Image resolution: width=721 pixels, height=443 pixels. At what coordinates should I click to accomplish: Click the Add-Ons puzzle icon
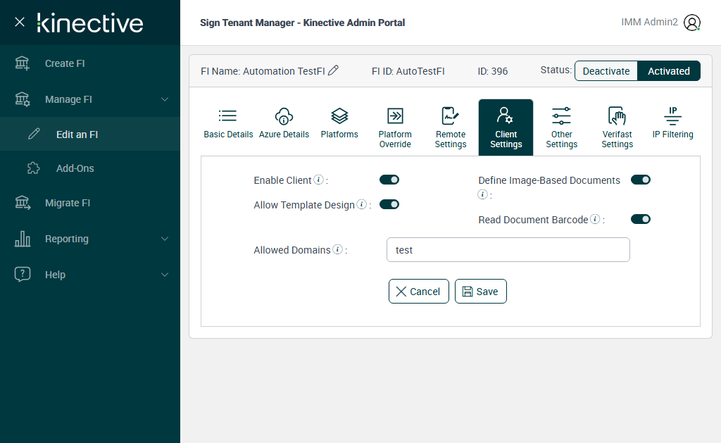coord(34,168)
